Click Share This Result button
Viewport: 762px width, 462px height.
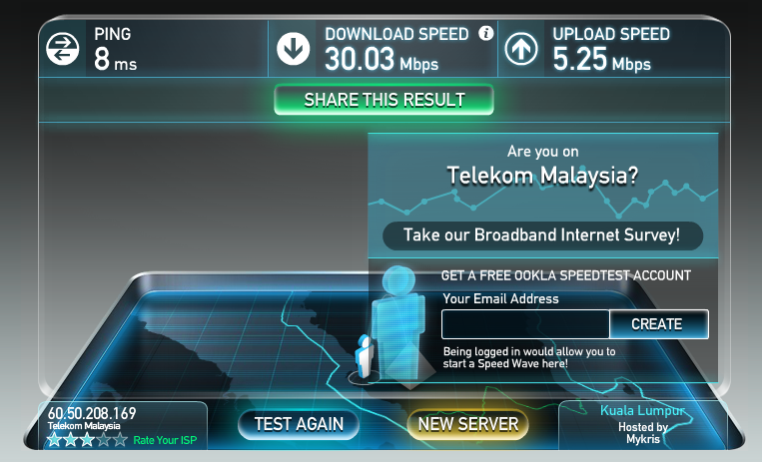[383, 100]
